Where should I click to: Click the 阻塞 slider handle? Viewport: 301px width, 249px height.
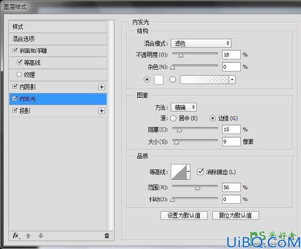(x=179, y=130)
